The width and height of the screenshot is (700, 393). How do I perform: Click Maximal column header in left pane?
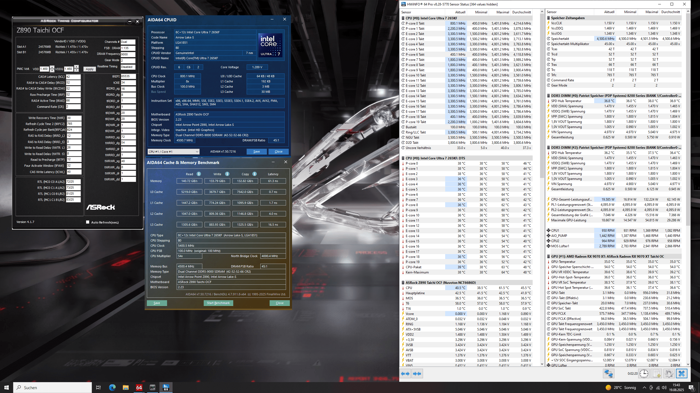(x=503, y=12)
